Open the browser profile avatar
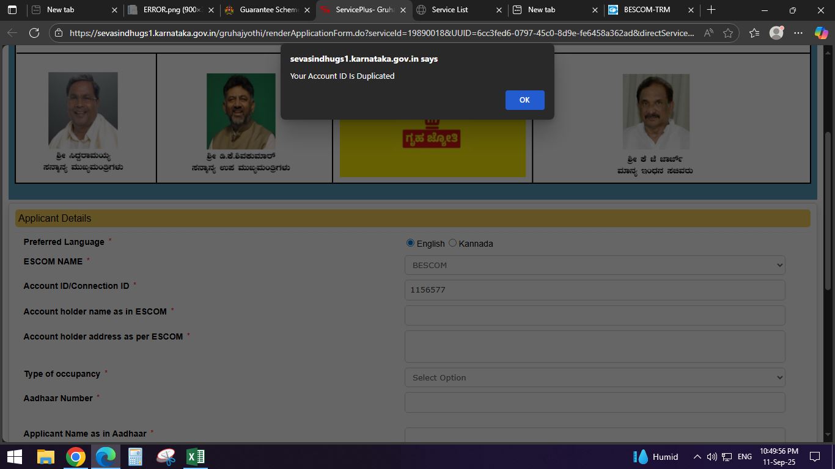Image resolution: width=835 pixels, height=469 pixels. click(776, 33)
